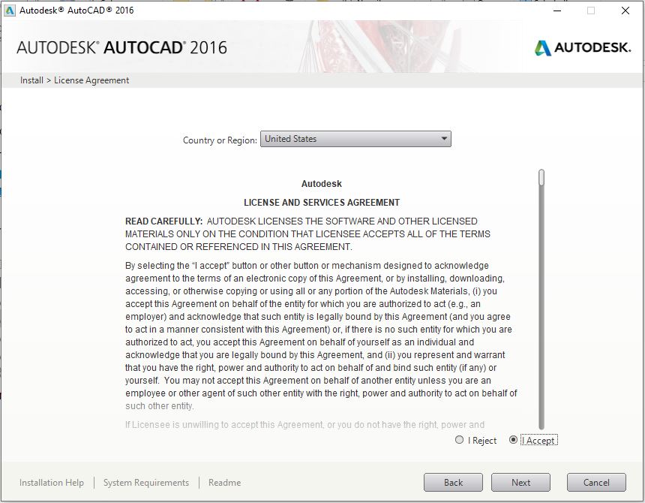
Task: Click Next to continue installation
Action: [520, 483]
